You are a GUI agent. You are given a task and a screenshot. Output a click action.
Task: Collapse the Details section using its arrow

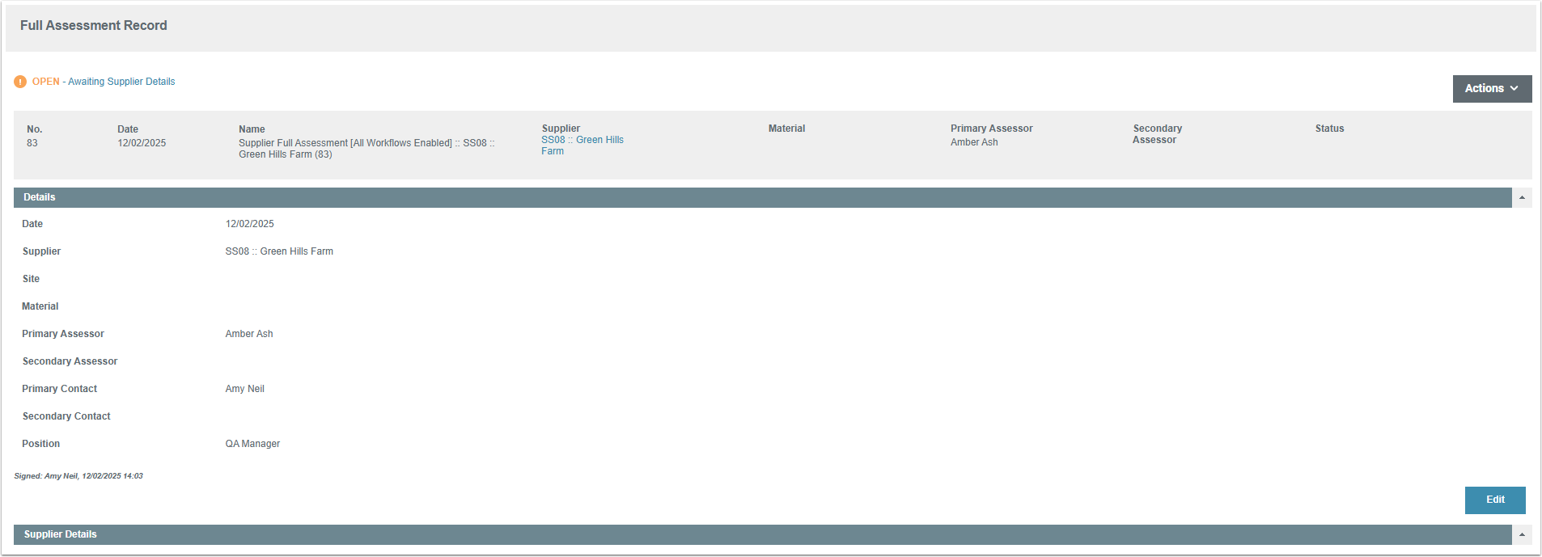tap(1522, 198)
